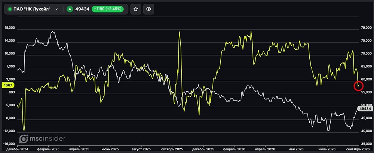Click the 40,000 right-axis label

tap(367, 131)
